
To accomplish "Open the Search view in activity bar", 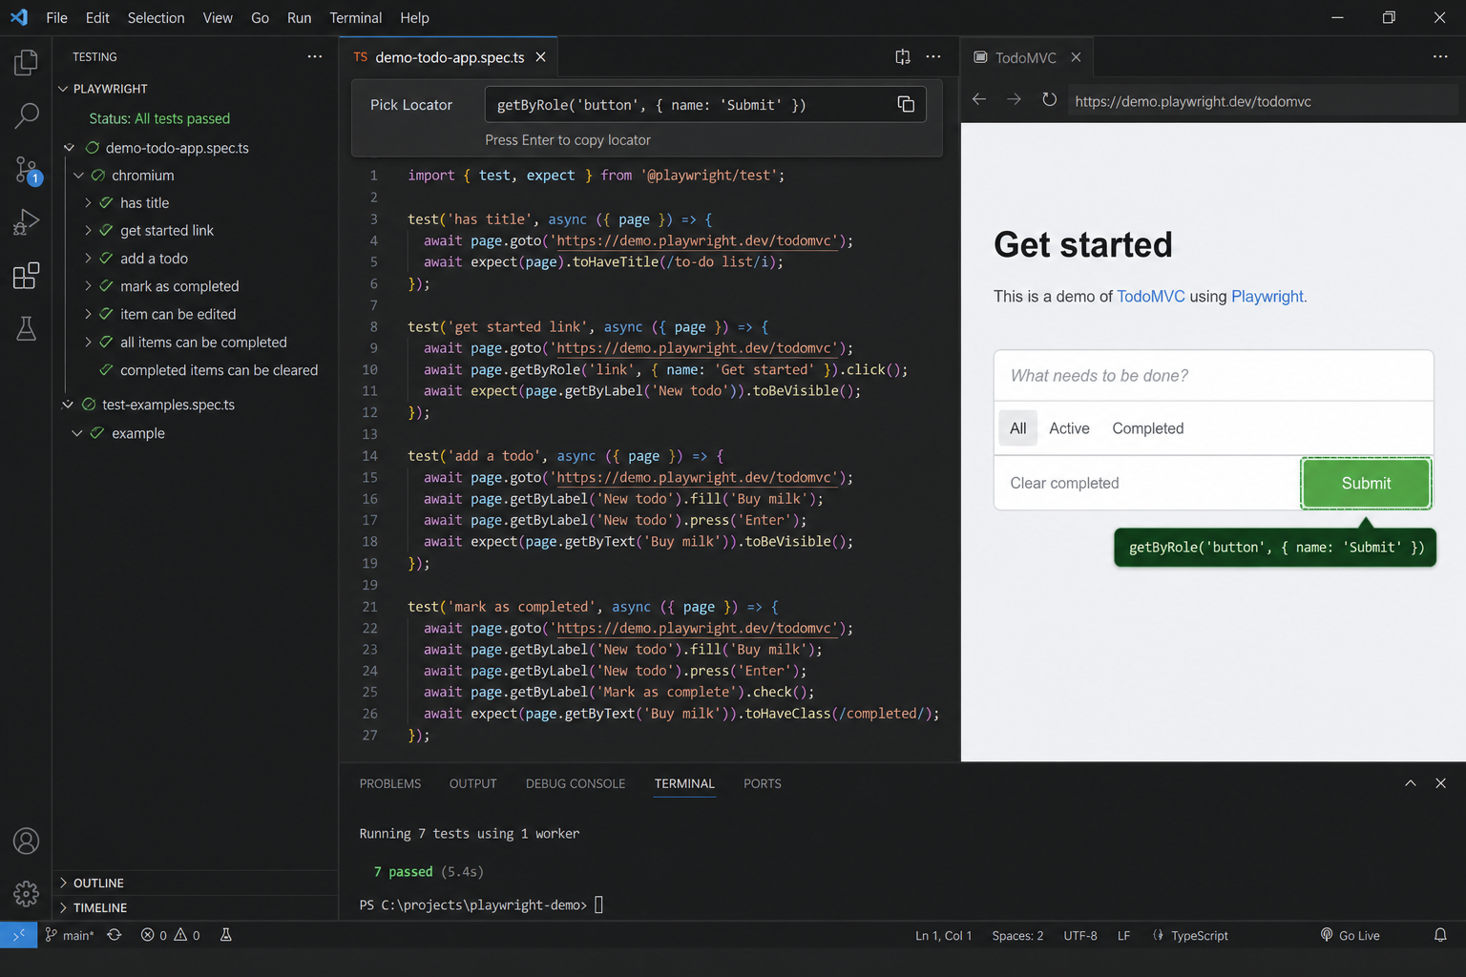I will (x=26, y=116).
